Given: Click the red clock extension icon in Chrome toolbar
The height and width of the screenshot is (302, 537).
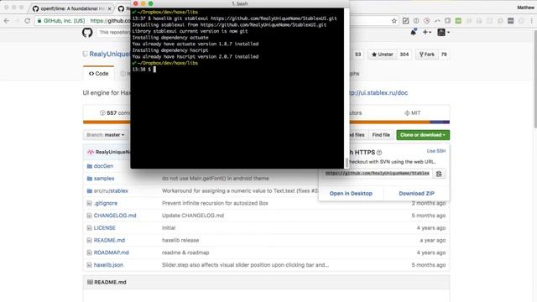Looking at the screenshot, I should coord(426,21).
